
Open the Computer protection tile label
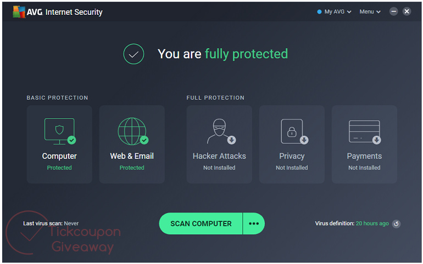[x=59, y=156]
